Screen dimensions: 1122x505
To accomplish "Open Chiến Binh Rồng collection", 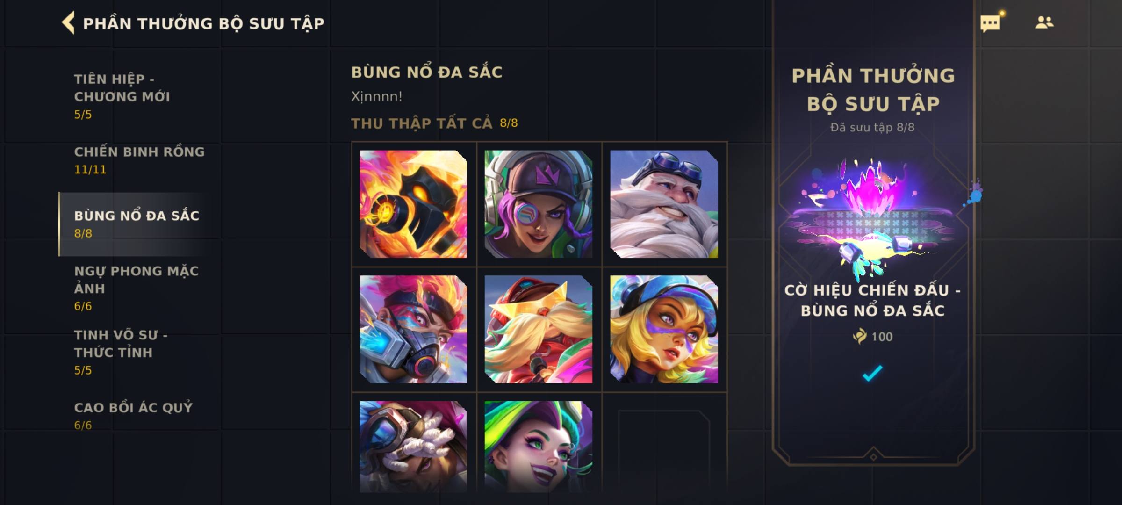I will coord(139,160).
